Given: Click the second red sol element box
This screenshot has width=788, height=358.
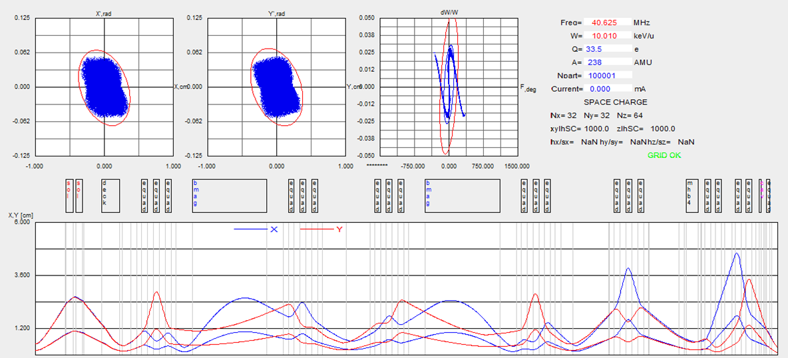Looking at the screenshot, I should coord(79,195).
